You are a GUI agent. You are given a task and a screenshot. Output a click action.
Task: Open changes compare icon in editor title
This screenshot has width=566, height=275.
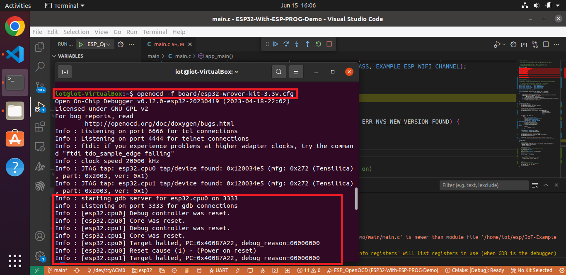click(x=535, y=44)
